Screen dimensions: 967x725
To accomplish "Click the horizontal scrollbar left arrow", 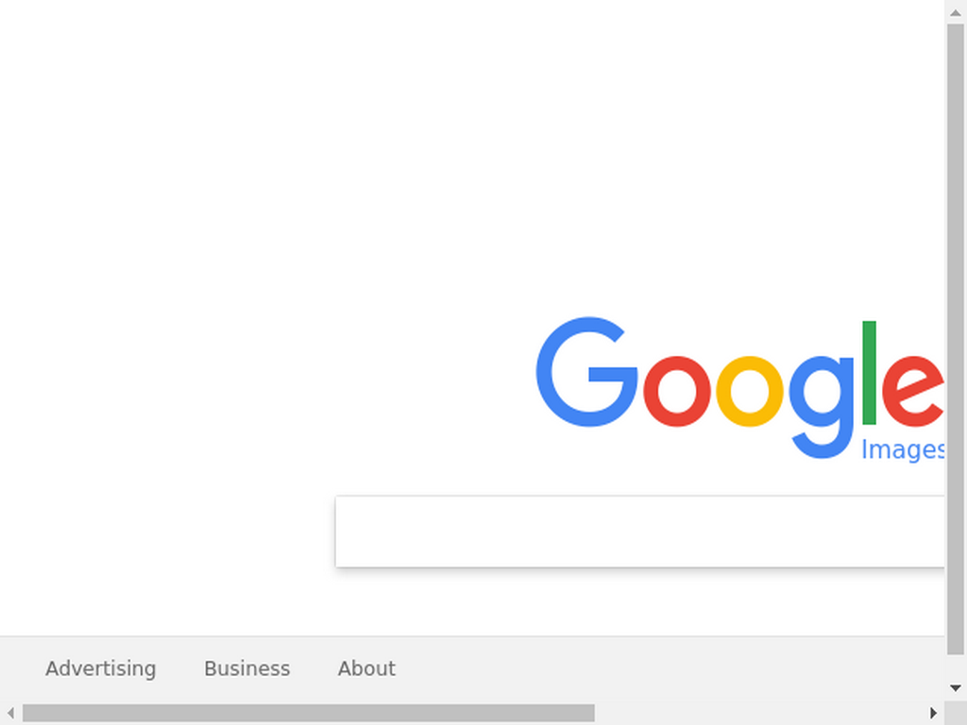I will [10, 713].
